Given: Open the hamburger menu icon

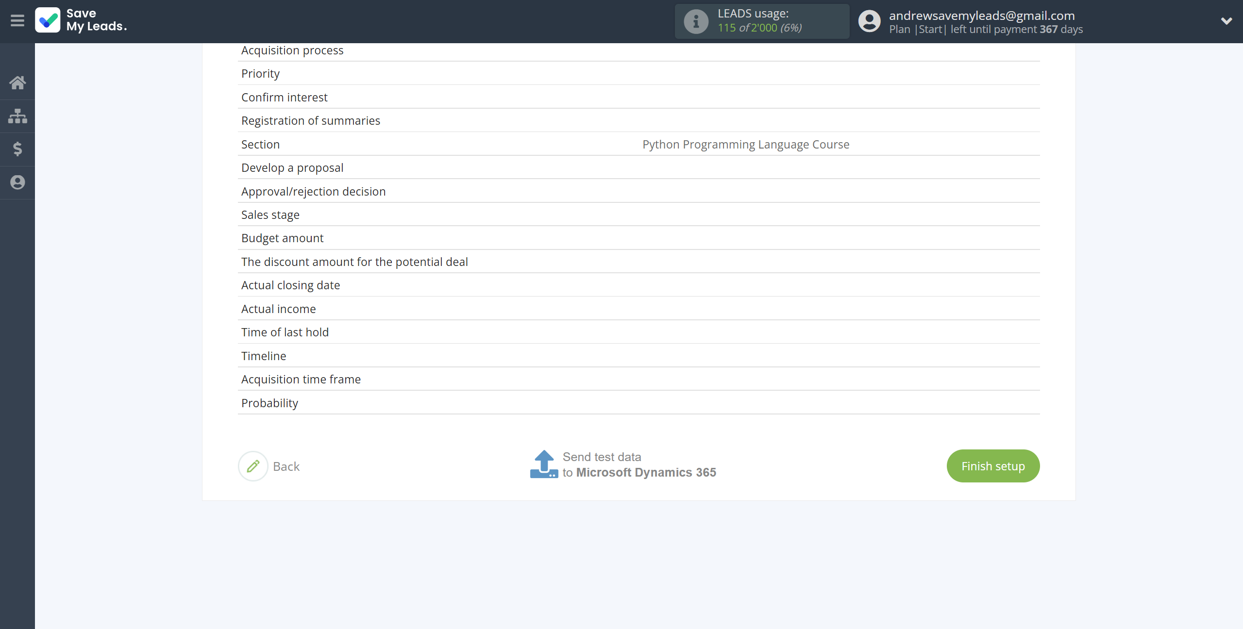Looking at the screenshot, I should (17, 21).
